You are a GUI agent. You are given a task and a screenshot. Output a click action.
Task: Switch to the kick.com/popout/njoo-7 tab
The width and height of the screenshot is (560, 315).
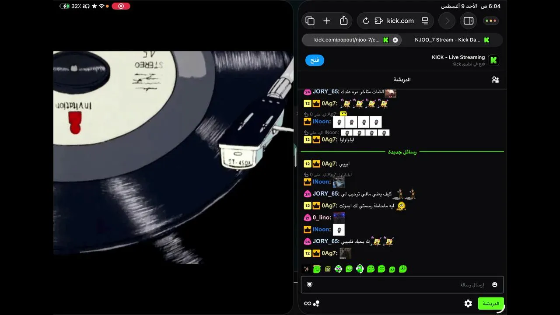coord(352,40)
